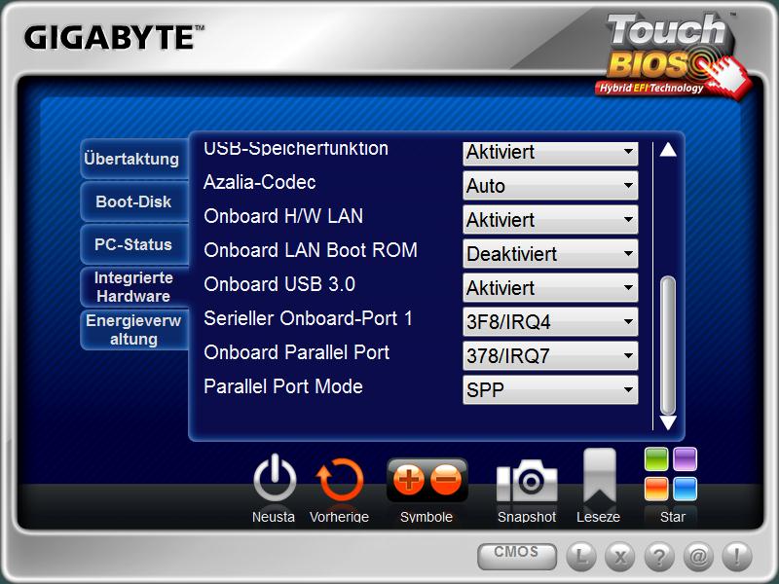Take a Snapshot with the camera icon
Viewport: 779px width, 584px height.
pyautogui.click(x=527, y=480)
